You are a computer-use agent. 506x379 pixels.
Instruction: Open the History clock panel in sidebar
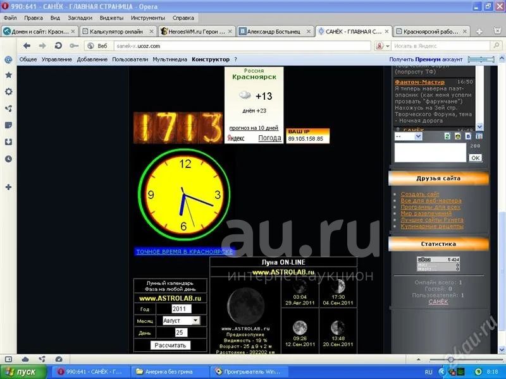(x=9, y=159)
